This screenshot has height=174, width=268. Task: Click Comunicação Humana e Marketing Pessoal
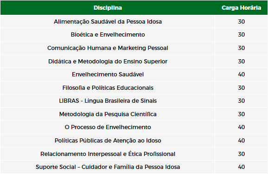[108, 48]
